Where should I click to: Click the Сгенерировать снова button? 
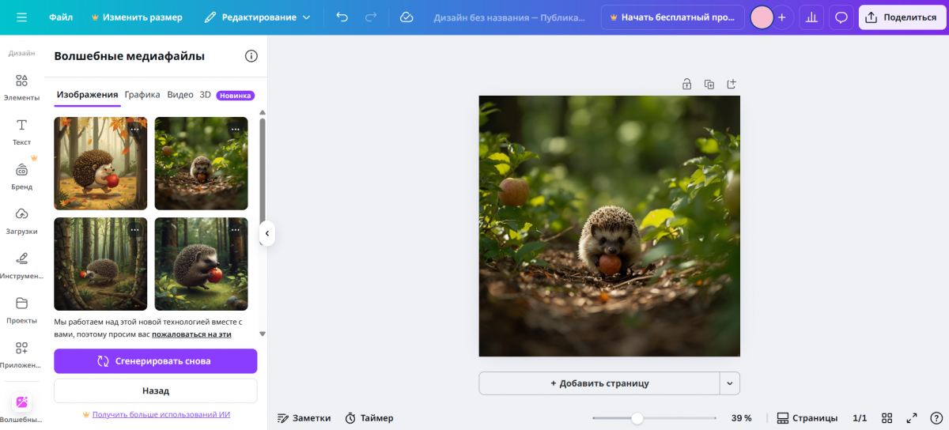(155, 361)
